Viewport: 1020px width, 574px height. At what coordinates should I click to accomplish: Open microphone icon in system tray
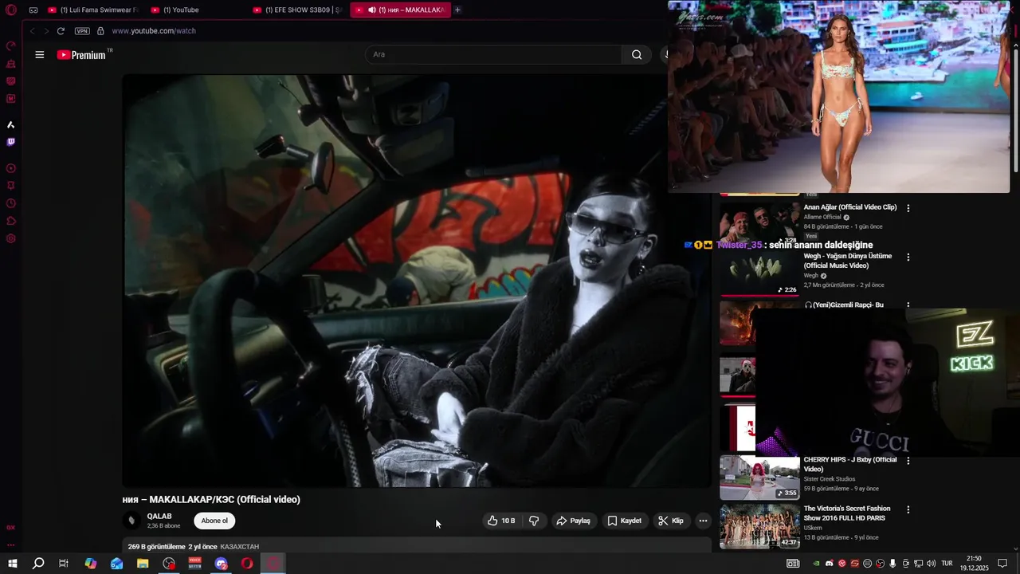[893, 564]
